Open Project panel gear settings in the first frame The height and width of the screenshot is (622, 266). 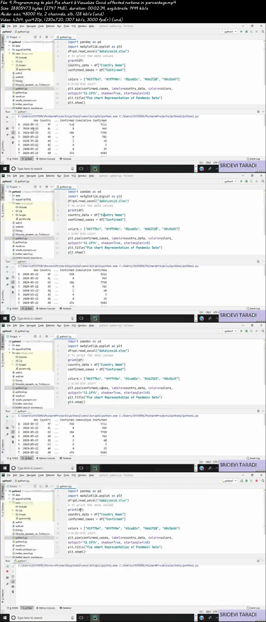click(46, 37)
